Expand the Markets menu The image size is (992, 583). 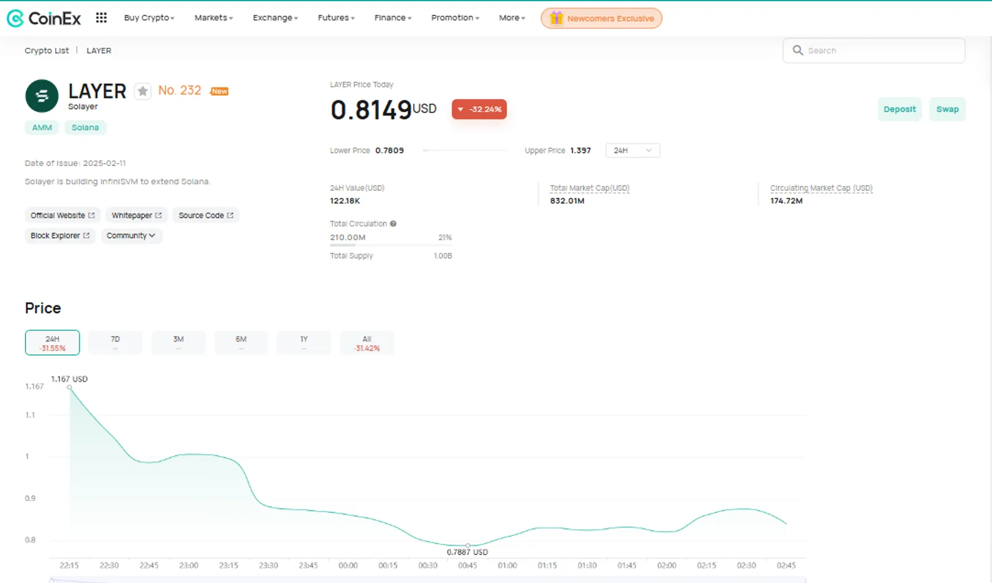click(x=214, y=18)
